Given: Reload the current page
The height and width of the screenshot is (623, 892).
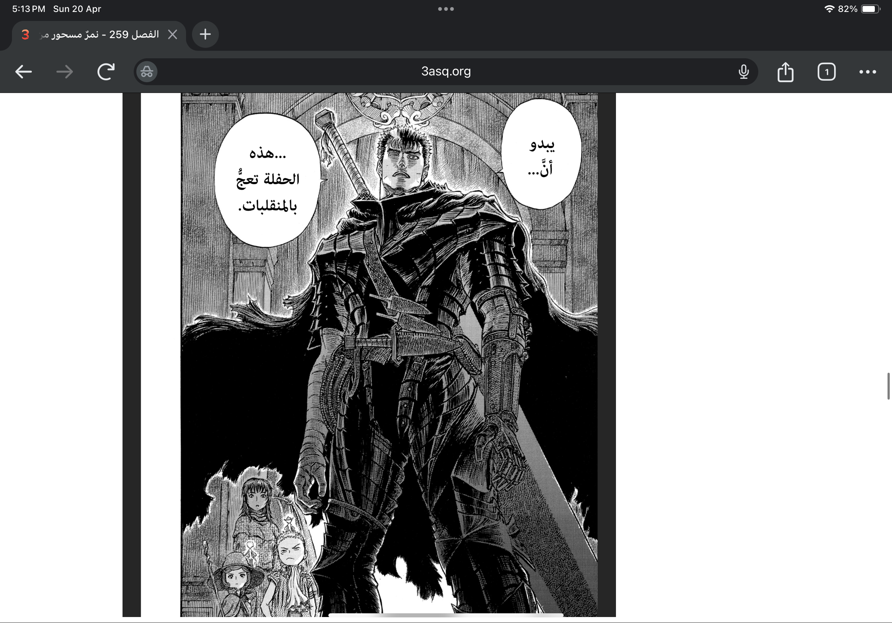Looking at the screenshot, I should 106,71.
